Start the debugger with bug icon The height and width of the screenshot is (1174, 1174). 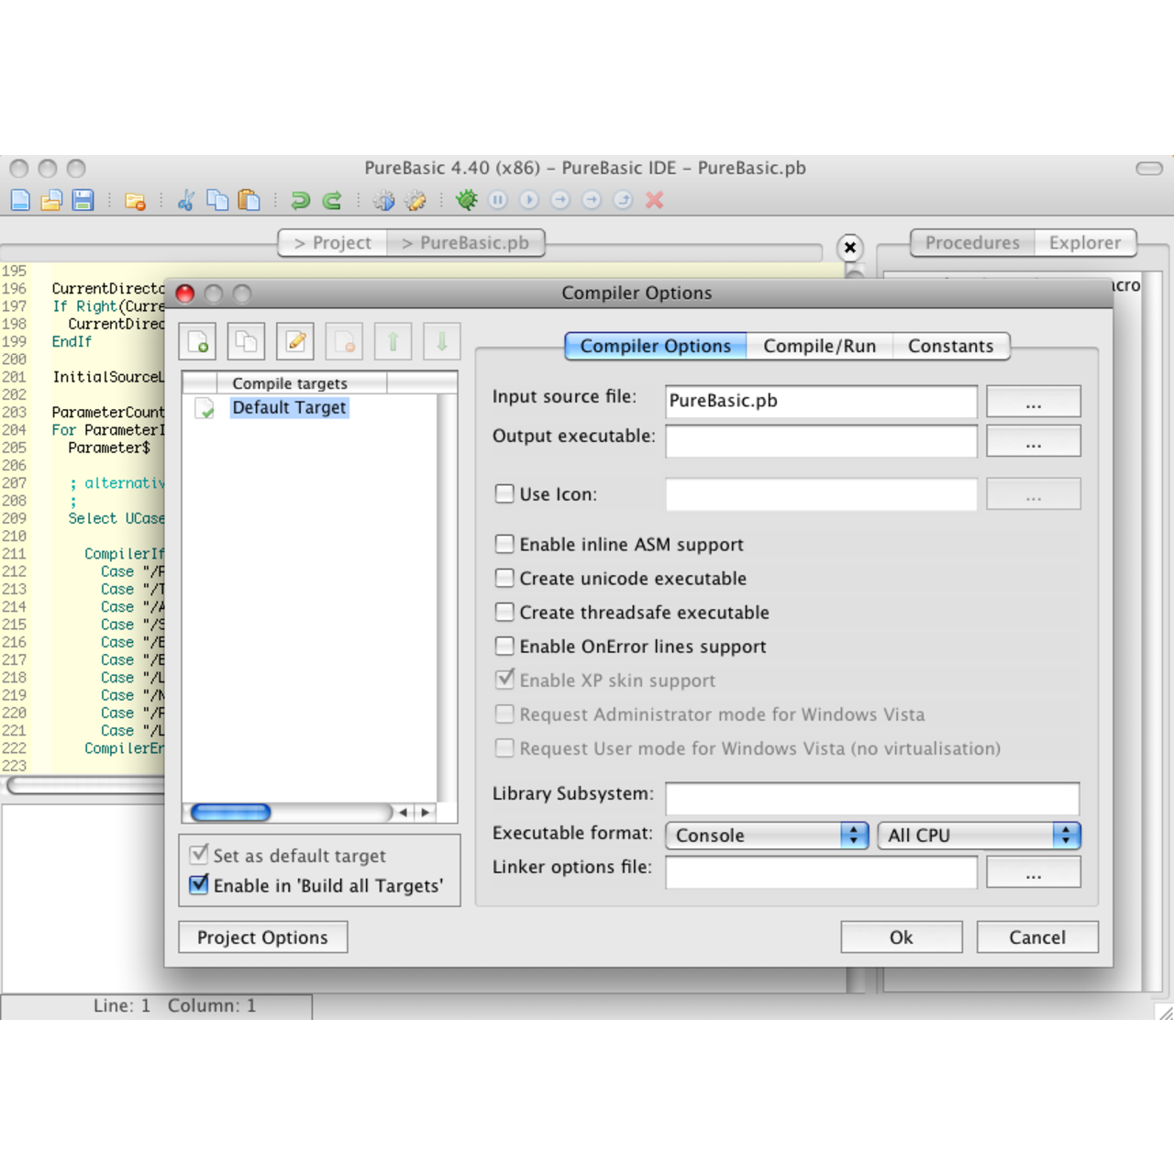coord(467,200)
